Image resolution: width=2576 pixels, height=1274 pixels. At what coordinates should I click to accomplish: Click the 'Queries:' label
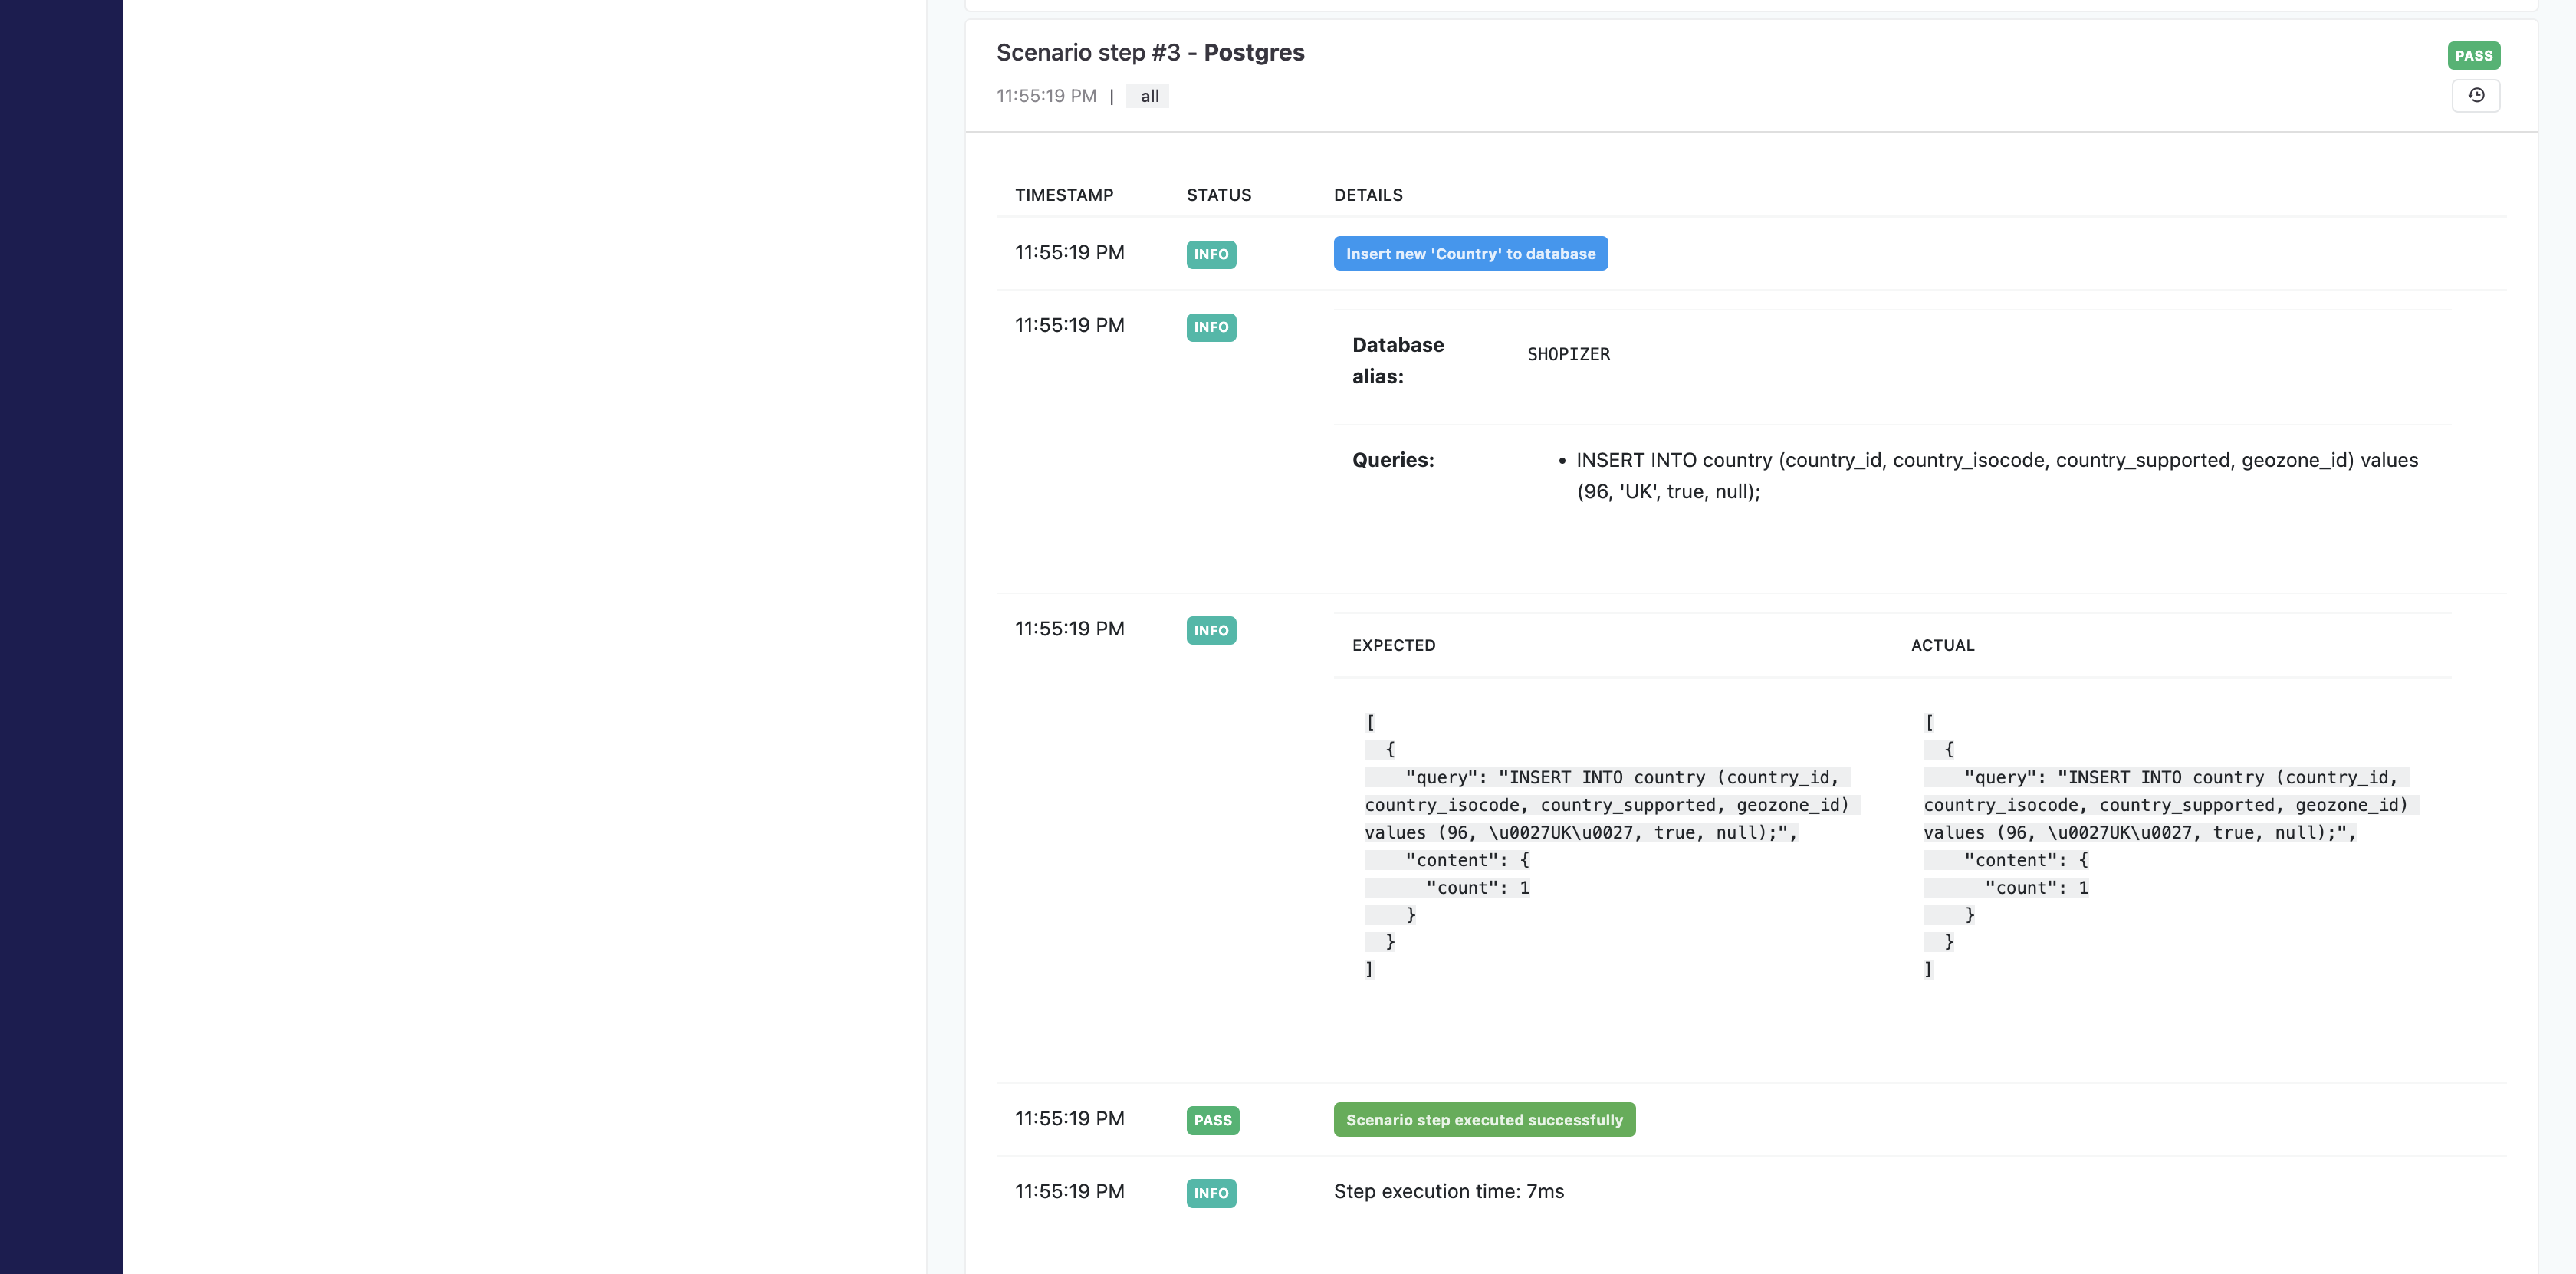point(1393,460)
